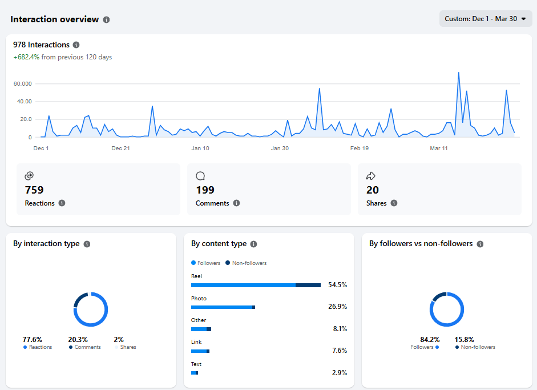Open the Shares card showing 20
The height and width of the screenshot is (390, 537).
click(x=439, y=190)
